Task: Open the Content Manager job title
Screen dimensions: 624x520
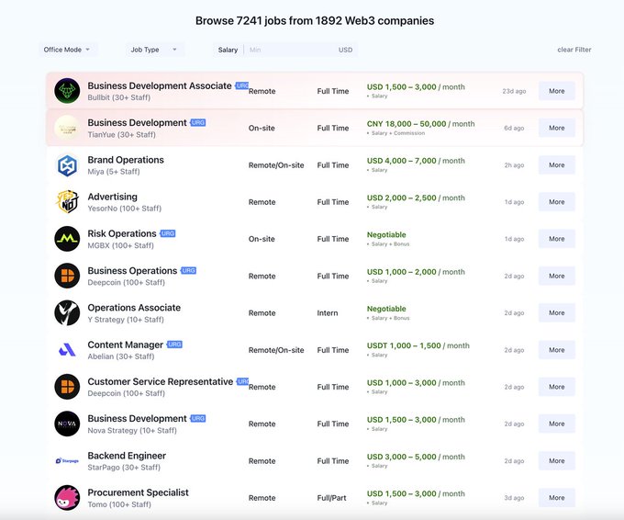Action: pyautogui.click(x=126, y=345)
